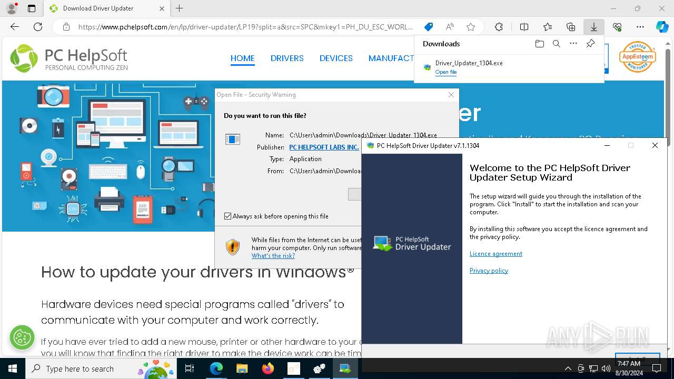
Task: Open the Collections icon
Action: 571,27
